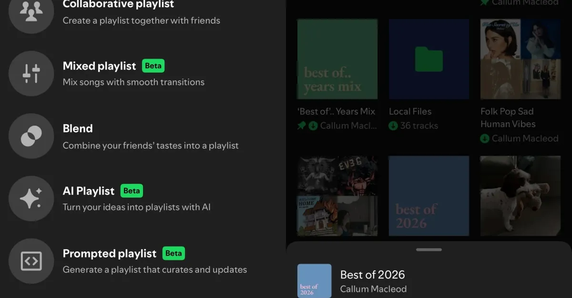
Task: Click the bottom sheet drag handle
Action: point(429,249)
